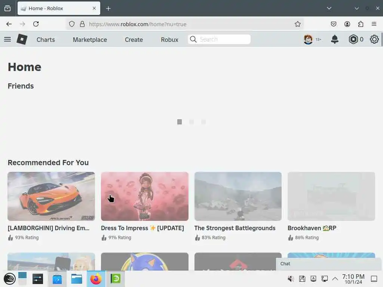Reload the current page
This screenshot has height=287, width=383.
36,24
